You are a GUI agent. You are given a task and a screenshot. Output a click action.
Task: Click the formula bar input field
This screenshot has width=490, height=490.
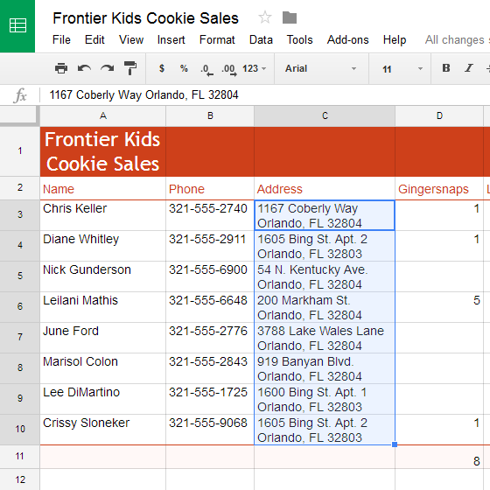pyautogui.click(x=266, y=95)
